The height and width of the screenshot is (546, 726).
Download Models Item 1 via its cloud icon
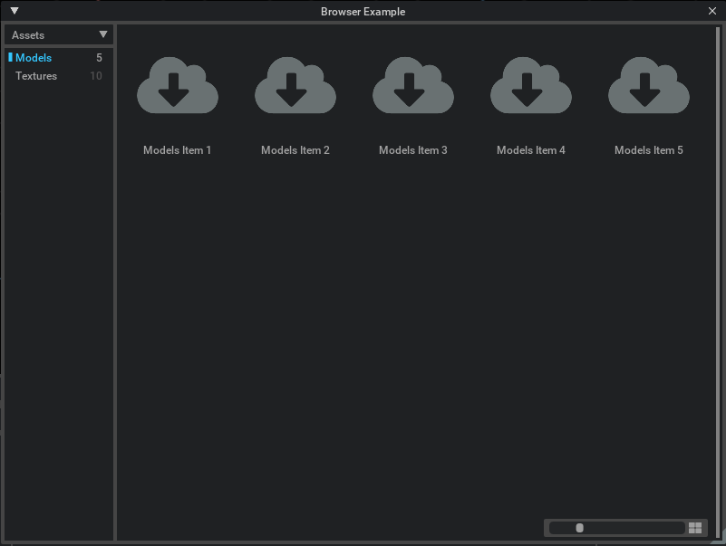pos(178,86)
